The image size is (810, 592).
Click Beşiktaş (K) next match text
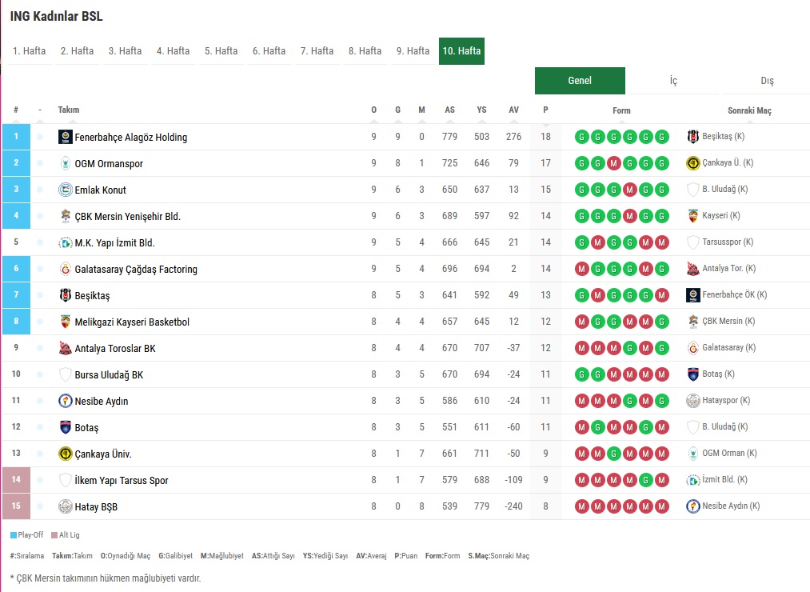tap(723, 137)
